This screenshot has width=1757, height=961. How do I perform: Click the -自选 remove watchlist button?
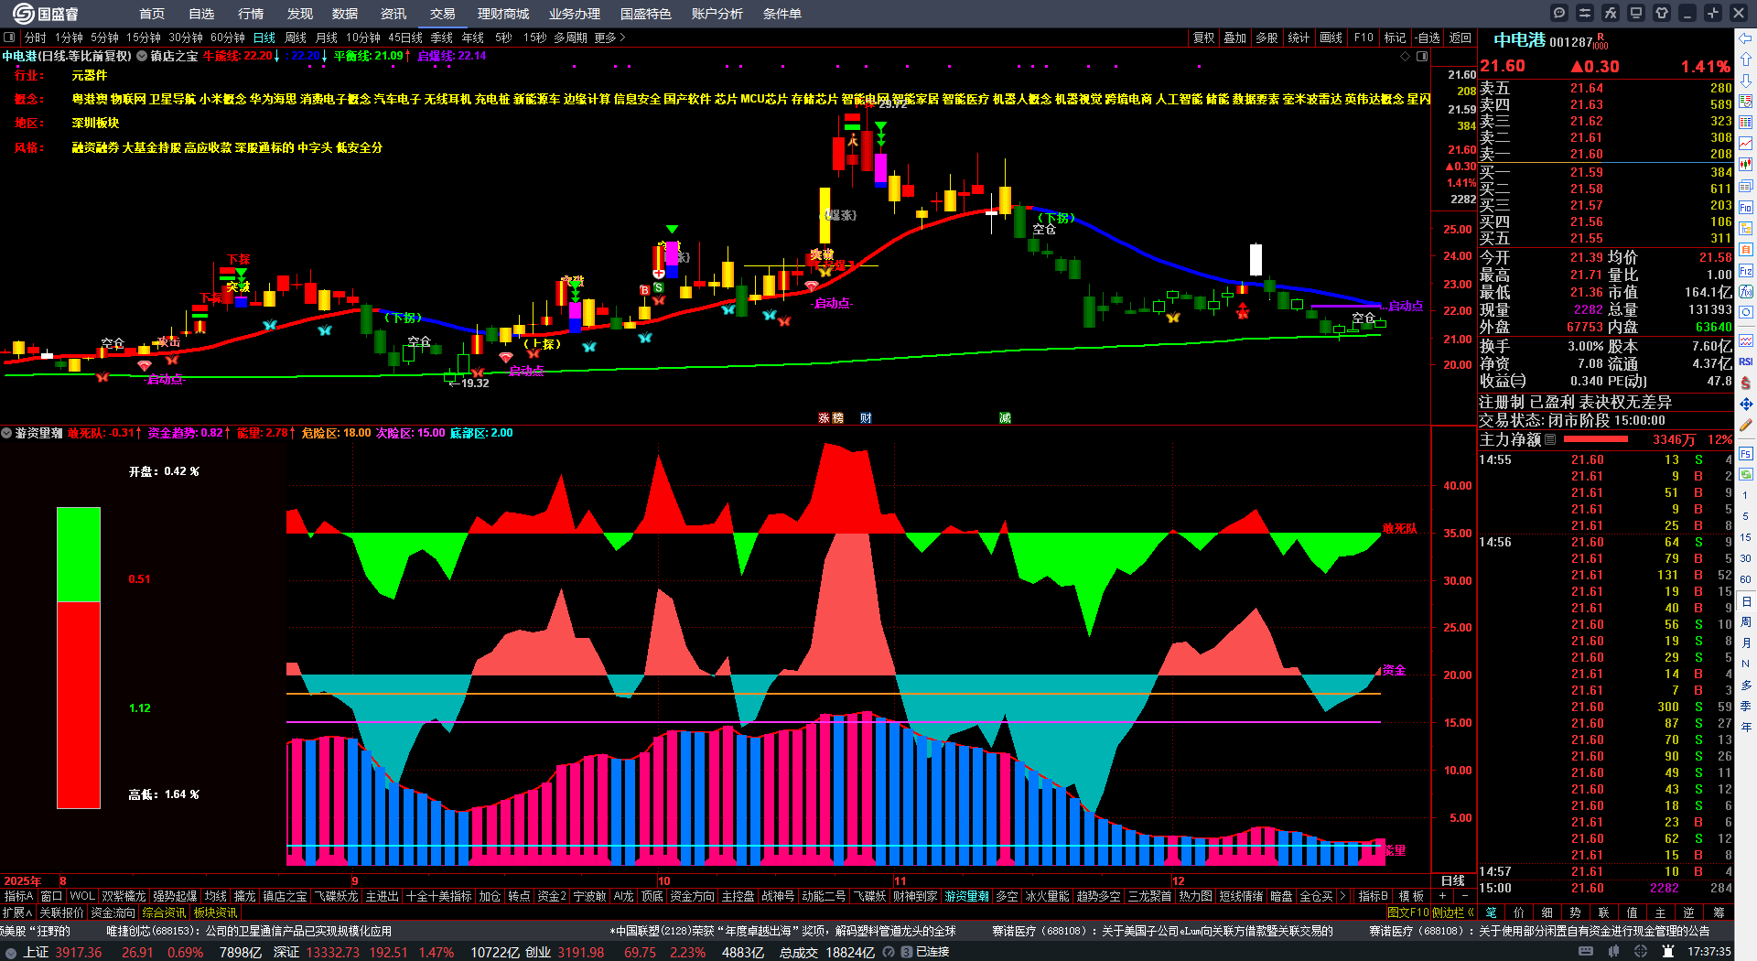tap(1428, 38)
